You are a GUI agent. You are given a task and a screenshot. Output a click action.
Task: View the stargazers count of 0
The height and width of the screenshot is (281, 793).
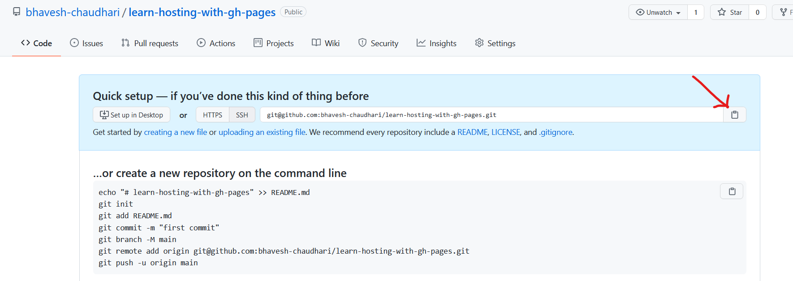(x=758, y=12)
